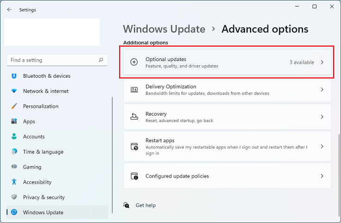Click the Accessibility figure icon
This screenshot has width=341, height=223.
pos(14,182)
